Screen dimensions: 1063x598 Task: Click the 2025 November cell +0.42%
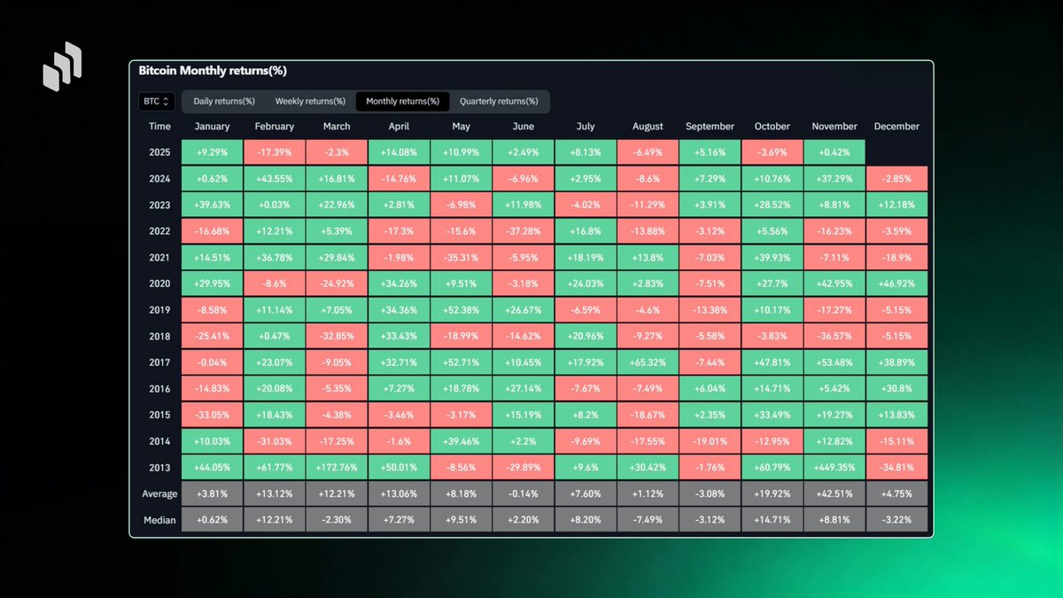click(834, 151)
